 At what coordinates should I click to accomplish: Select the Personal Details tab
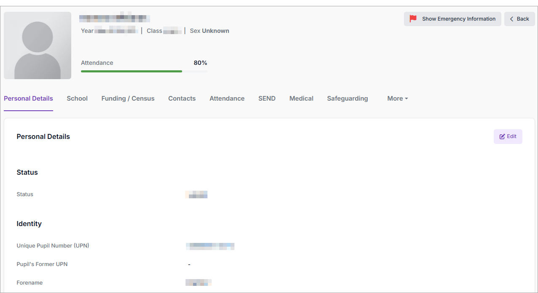(28, 99)
